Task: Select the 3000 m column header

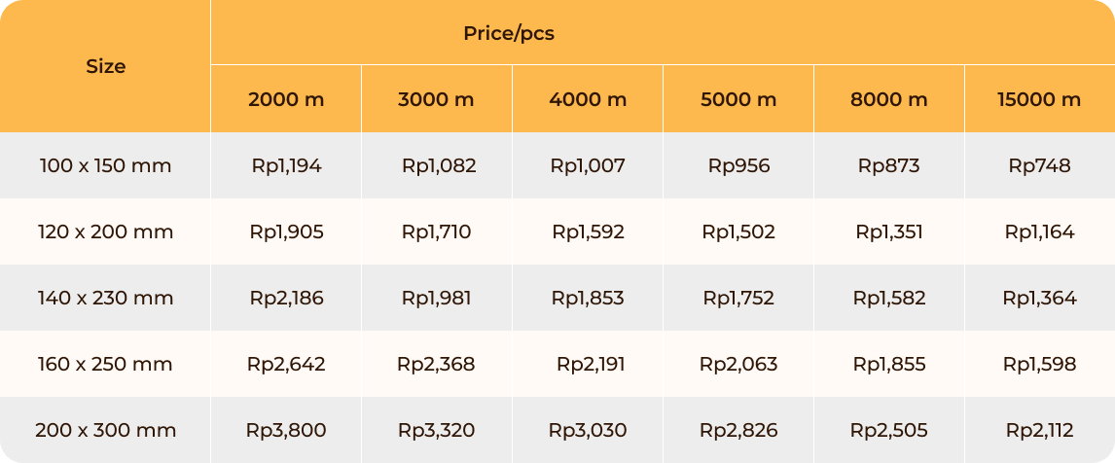Action: click(437, 99)
